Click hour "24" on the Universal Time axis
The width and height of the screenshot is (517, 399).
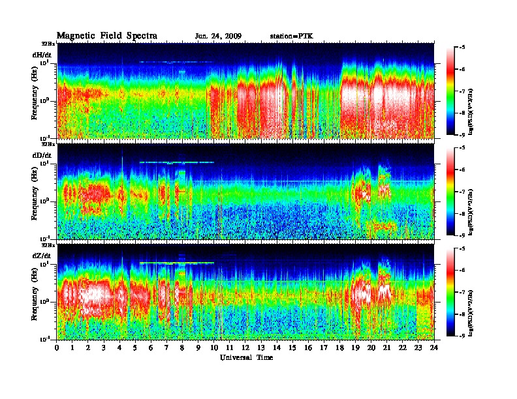pos(434,347)
